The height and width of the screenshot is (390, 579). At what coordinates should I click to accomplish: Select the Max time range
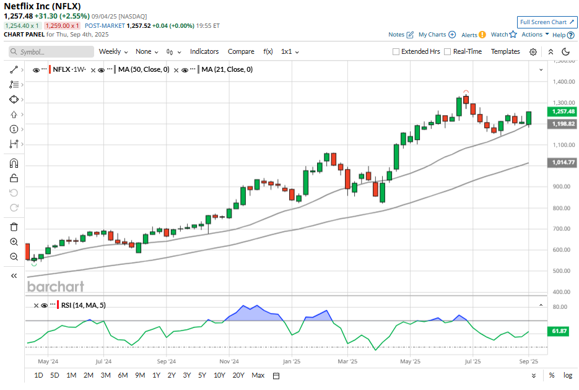click(258, 375)
